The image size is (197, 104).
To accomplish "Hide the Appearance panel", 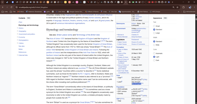I will point(165,18).
